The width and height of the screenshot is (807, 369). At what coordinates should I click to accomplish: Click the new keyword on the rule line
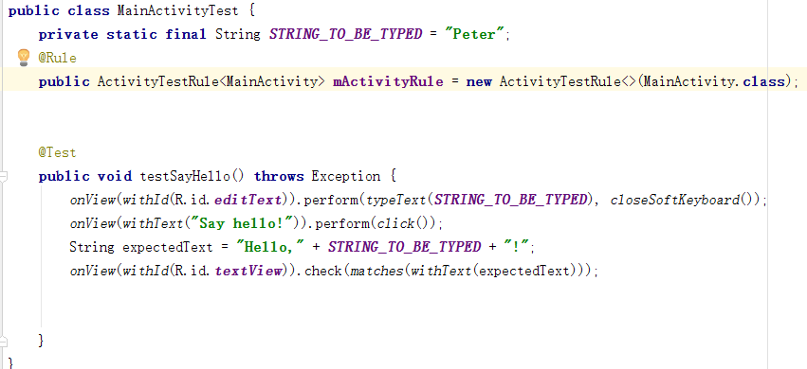point(479,81)
